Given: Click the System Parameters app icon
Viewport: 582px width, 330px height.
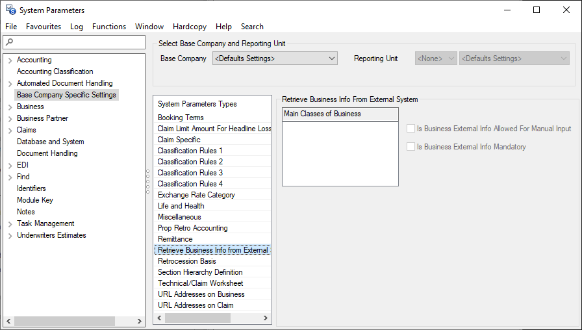Looking at the screenshot, I should point(10,10).
